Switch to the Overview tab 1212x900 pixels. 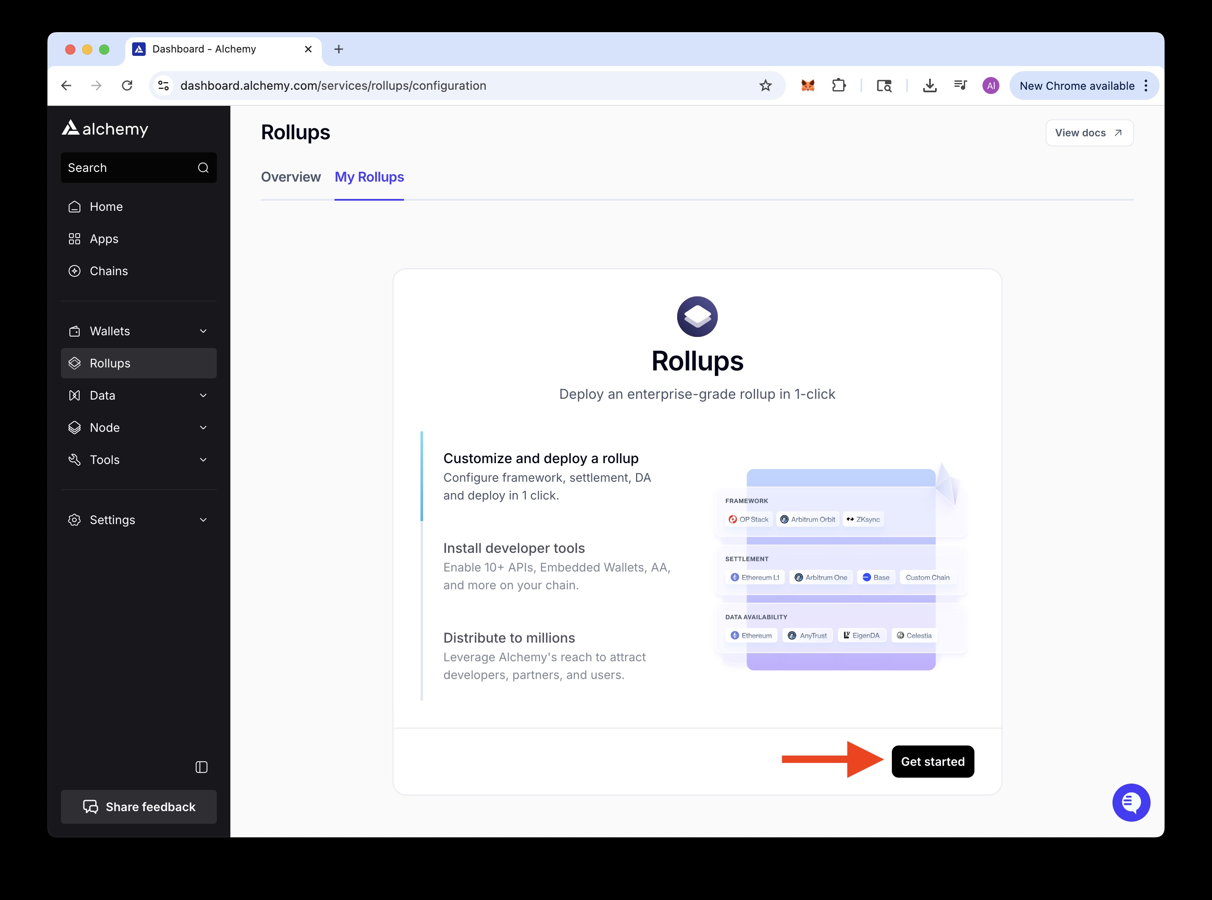(291, 177)
